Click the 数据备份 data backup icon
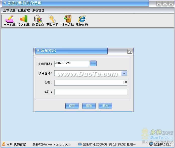This screenshot has height=148, width=175. tap(38, 21)
